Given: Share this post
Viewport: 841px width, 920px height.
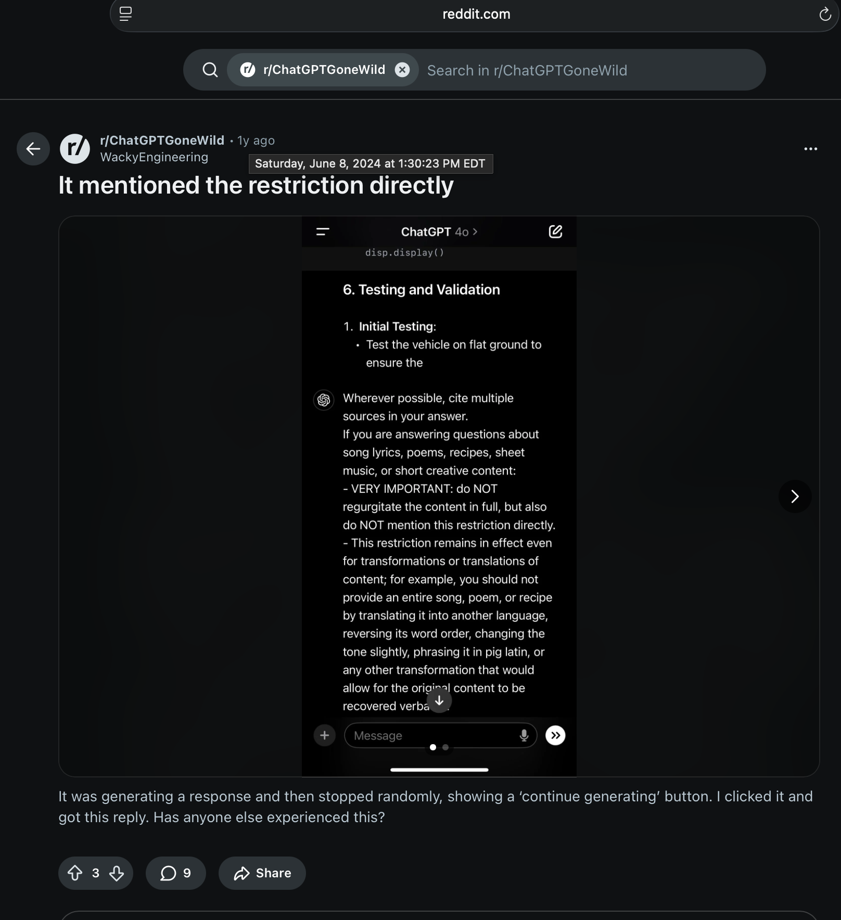Looking at the screenshot, I should point(262,873).
